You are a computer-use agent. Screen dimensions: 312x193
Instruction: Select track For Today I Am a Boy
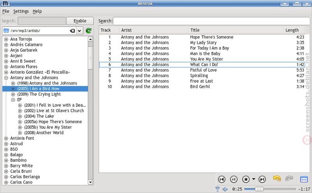202,48
